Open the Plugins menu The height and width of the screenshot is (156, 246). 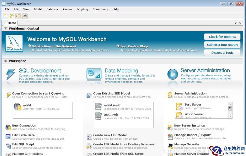[67, 9]
